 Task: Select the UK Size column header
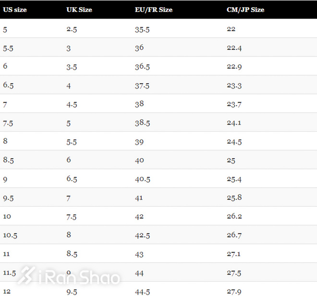pyautogui.click(x=79, y=10)
